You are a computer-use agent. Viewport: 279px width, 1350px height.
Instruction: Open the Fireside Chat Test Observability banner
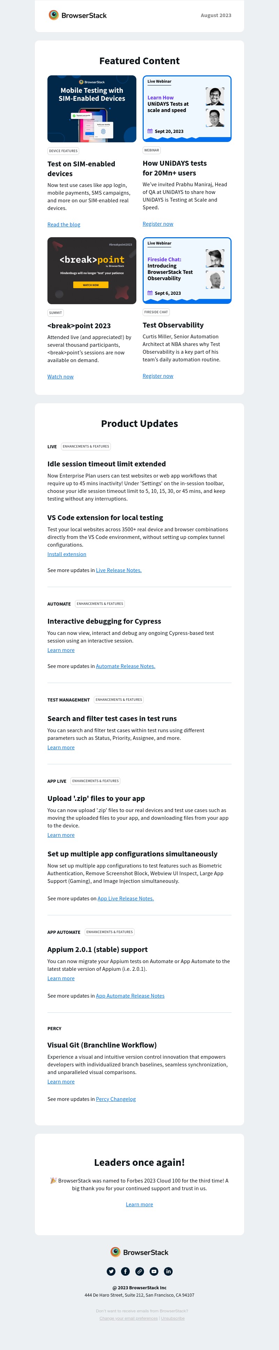187,270
